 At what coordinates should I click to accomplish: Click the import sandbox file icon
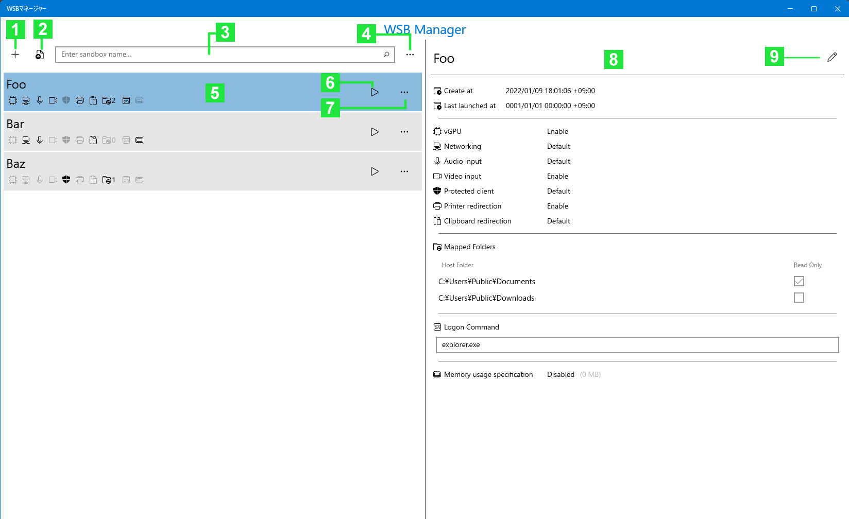40,55
